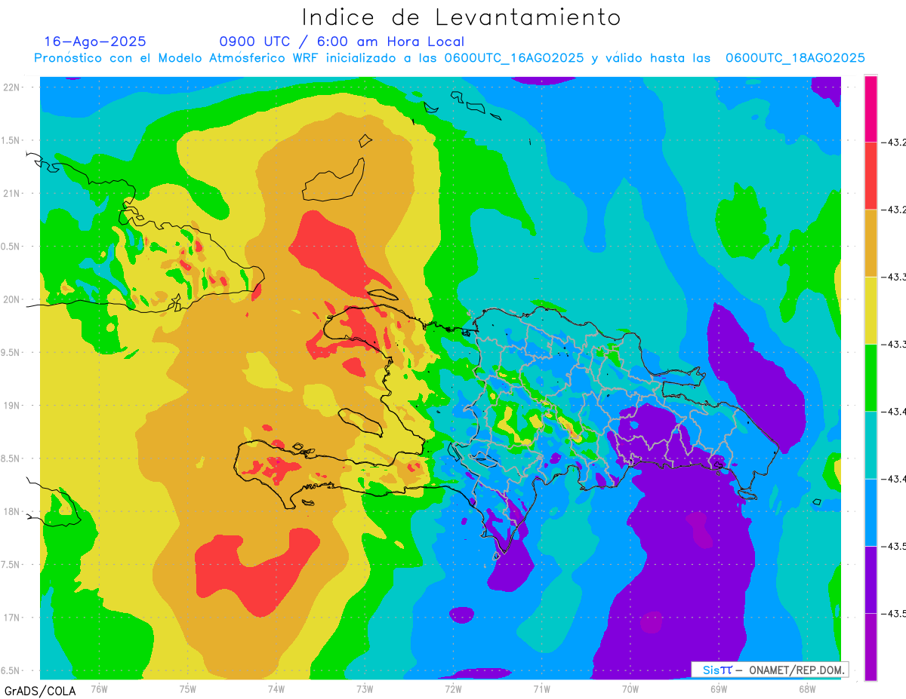Image resolution: width=906 pixels, height=699 pixels.
Task: Click the '71W' longitude label
Action: 541,688
